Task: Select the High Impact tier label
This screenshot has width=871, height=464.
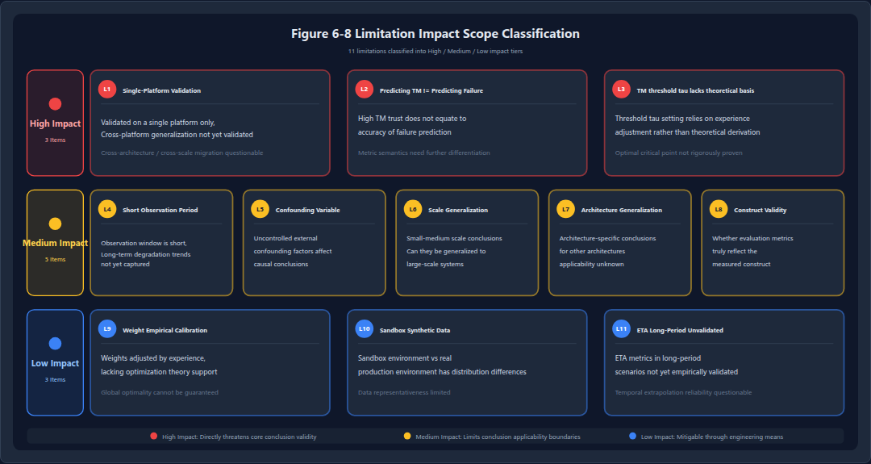Action: 55,123
